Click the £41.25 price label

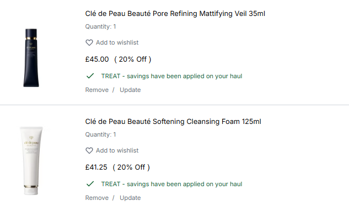tap(96, 167)
